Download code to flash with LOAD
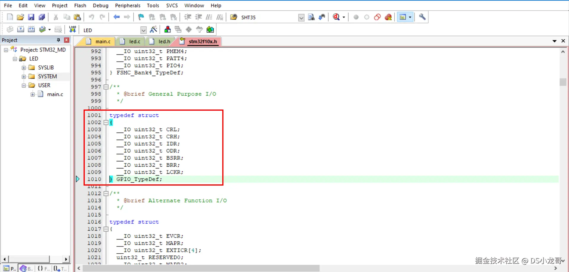 coord(72,29)
